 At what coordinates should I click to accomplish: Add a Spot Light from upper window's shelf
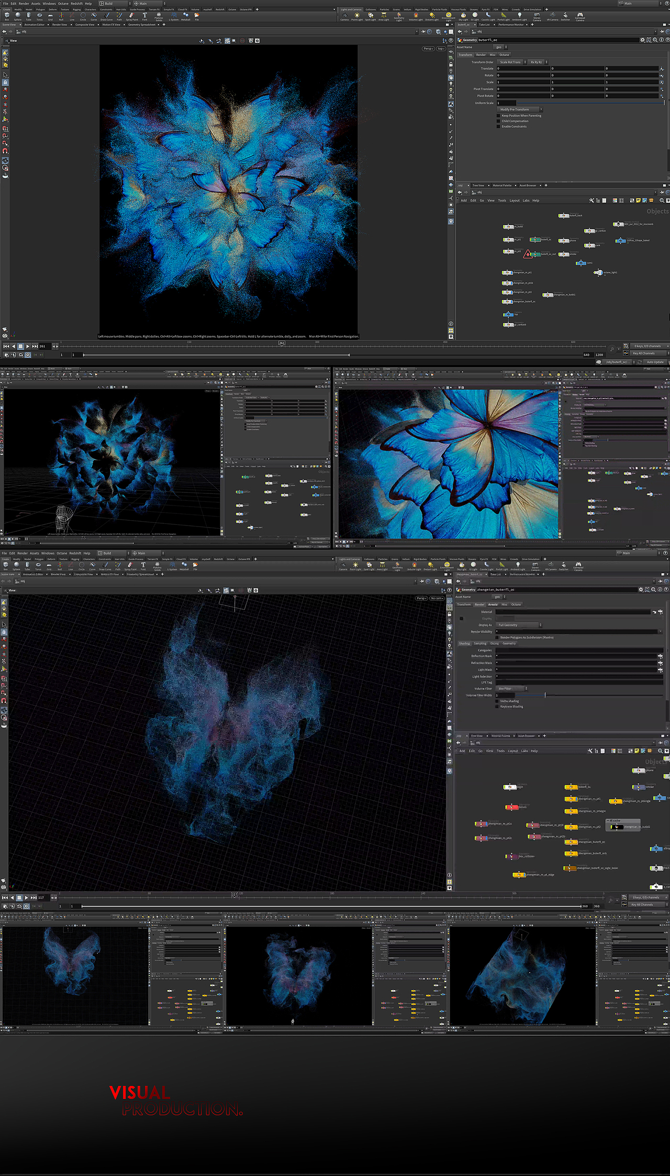coord(370,17)
